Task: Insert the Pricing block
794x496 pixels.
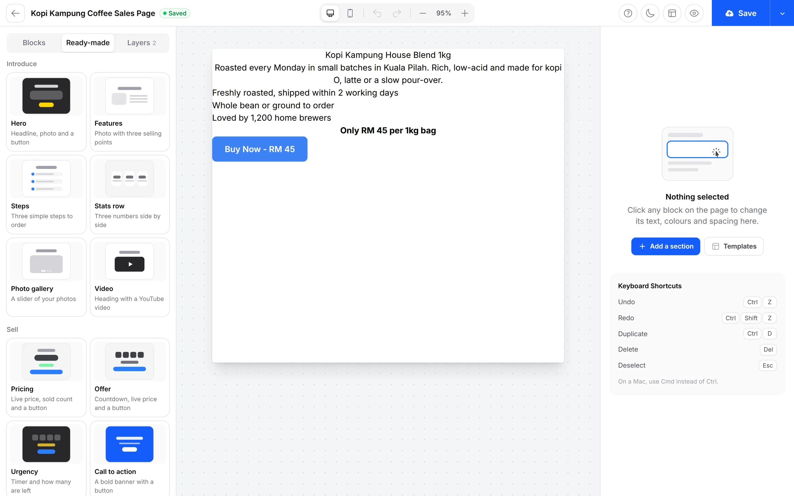Action: (x=46, y=378)
